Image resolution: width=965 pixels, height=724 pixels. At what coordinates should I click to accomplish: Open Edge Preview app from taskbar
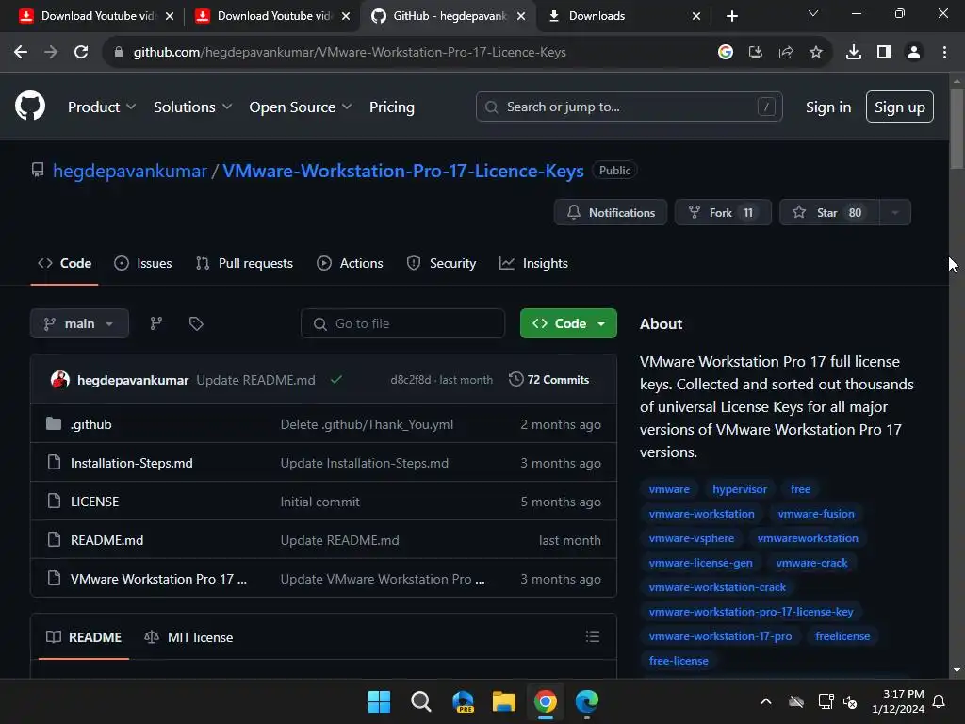point(463,701)
